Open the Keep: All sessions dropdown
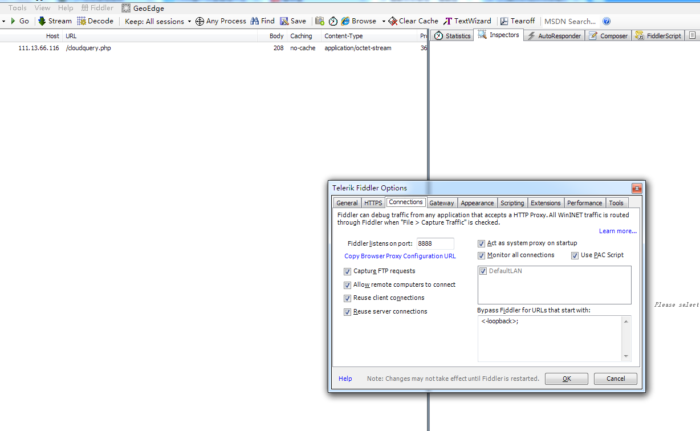Screen dimensions: 700x431 [x=158, y=21]
